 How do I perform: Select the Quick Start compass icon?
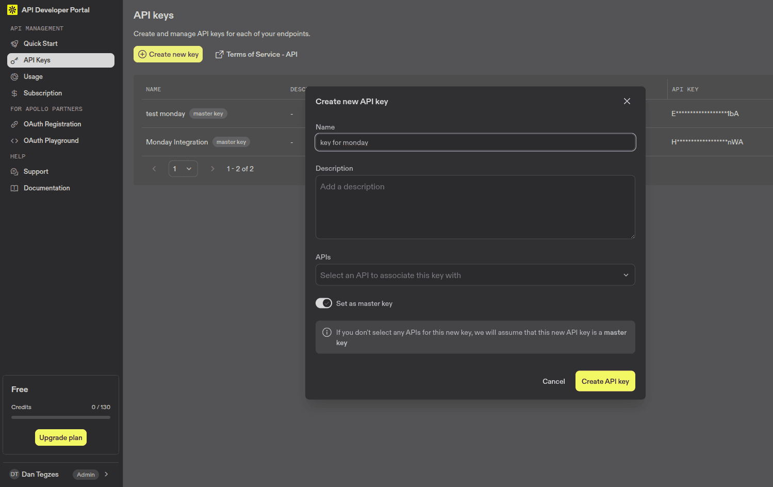[x=15, y=43]
